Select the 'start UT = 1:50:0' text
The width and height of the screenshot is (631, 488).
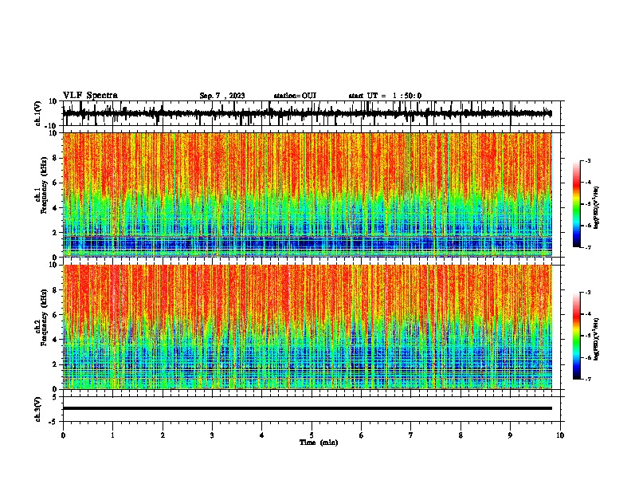tap(385, 96)
